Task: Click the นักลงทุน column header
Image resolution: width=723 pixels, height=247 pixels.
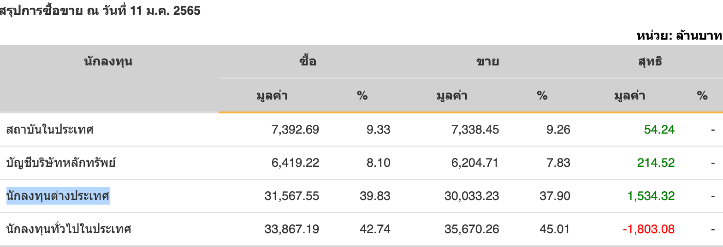Action: [x=108, y=61]
